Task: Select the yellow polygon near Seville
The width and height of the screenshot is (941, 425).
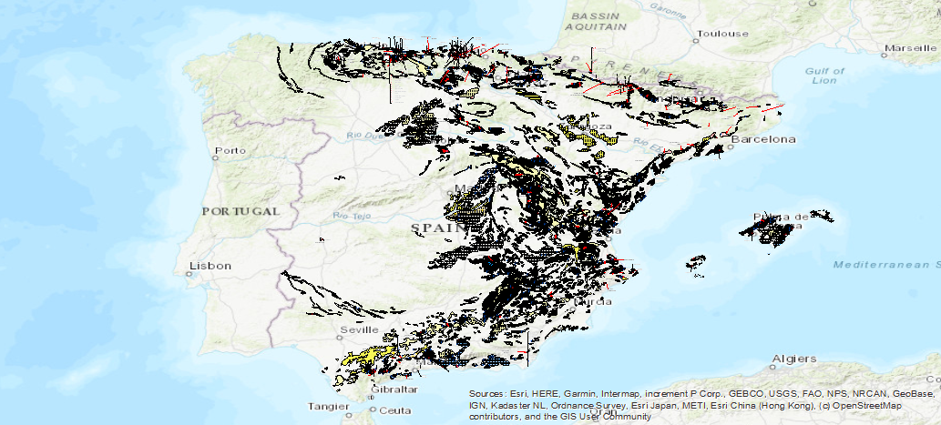Action: [364, 356]
